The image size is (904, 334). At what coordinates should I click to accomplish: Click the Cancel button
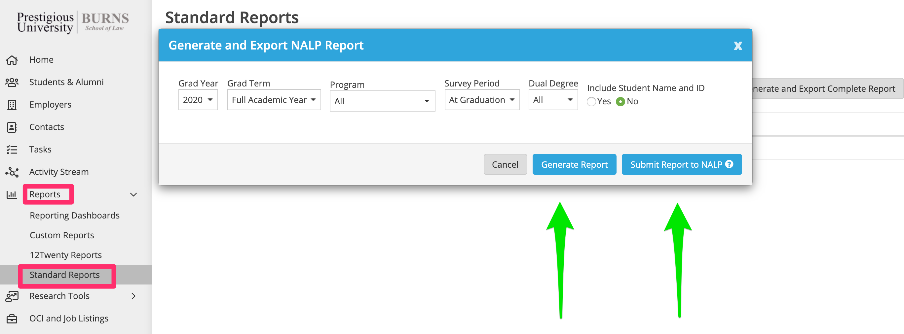505,164
